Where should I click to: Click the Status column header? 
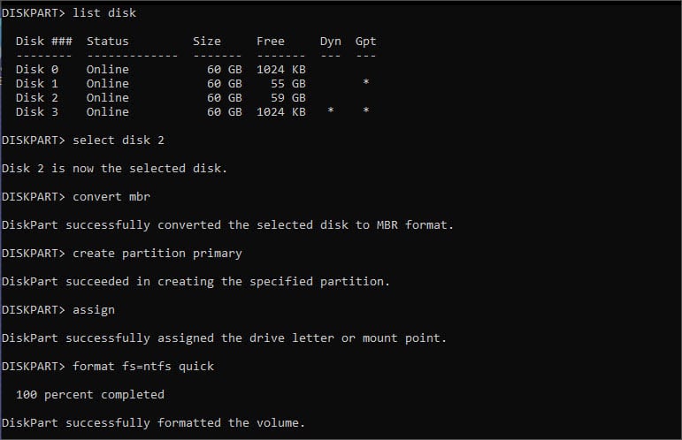(107, 41)
